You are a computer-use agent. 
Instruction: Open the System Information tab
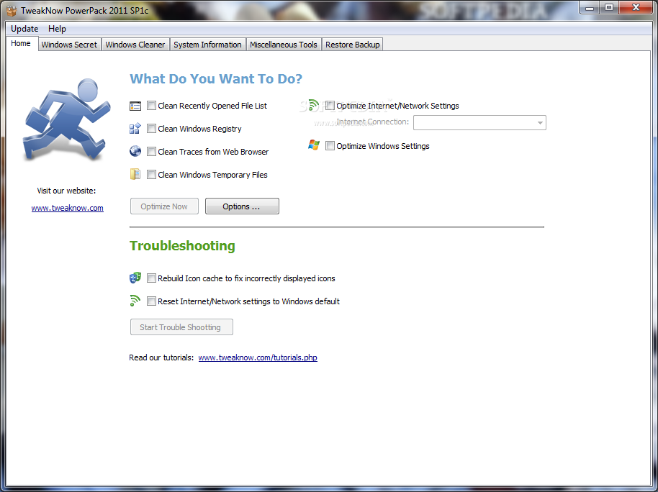[x=207, y=45]
